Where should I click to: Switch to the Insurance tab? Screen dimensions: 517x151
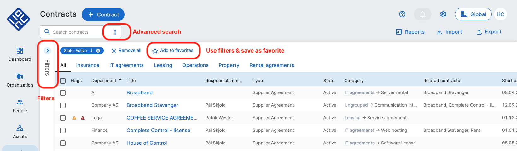pyautogui.click(x=88, y=65)
